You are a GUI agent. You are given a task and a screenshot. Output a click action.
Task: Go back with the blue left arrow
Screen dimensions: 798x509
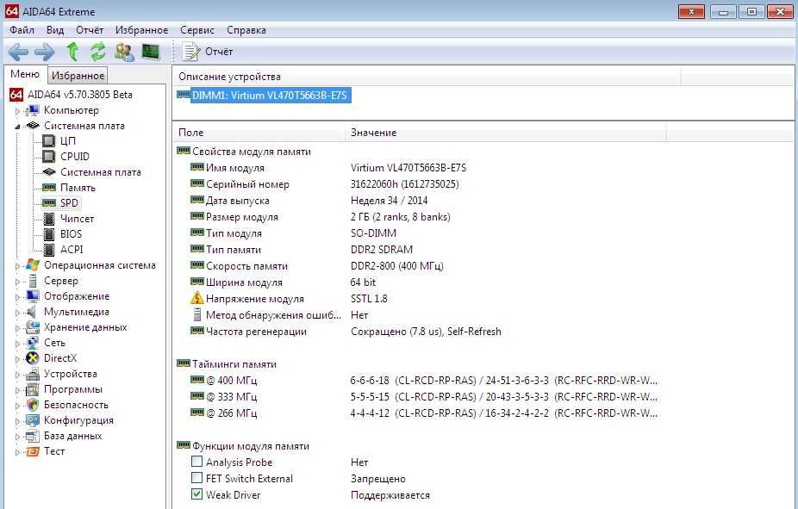coord(18,52)
